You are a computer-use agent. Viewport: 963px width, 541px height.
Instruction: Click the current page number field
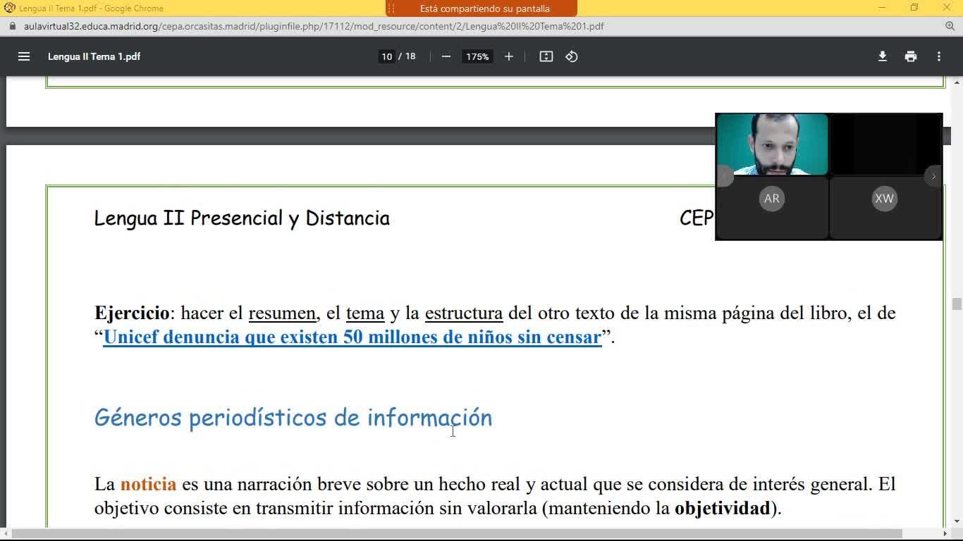point(386,56)
